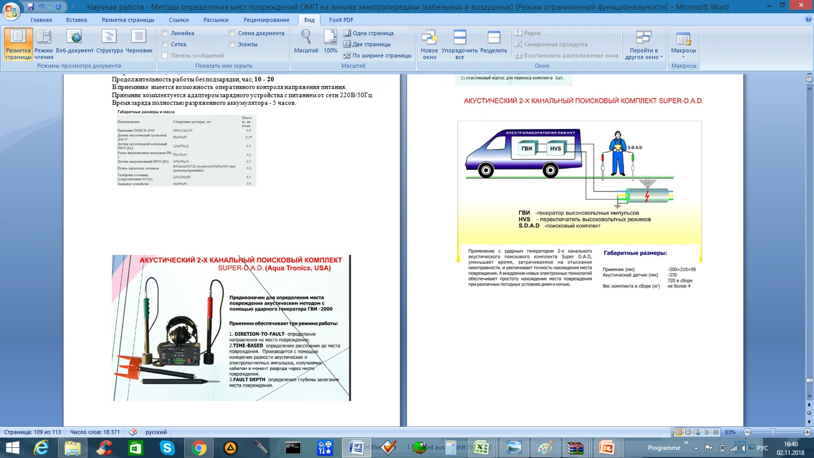Screen dimensions: 814x458
Task: Open the Windows Start button
Action: point(12,448)
